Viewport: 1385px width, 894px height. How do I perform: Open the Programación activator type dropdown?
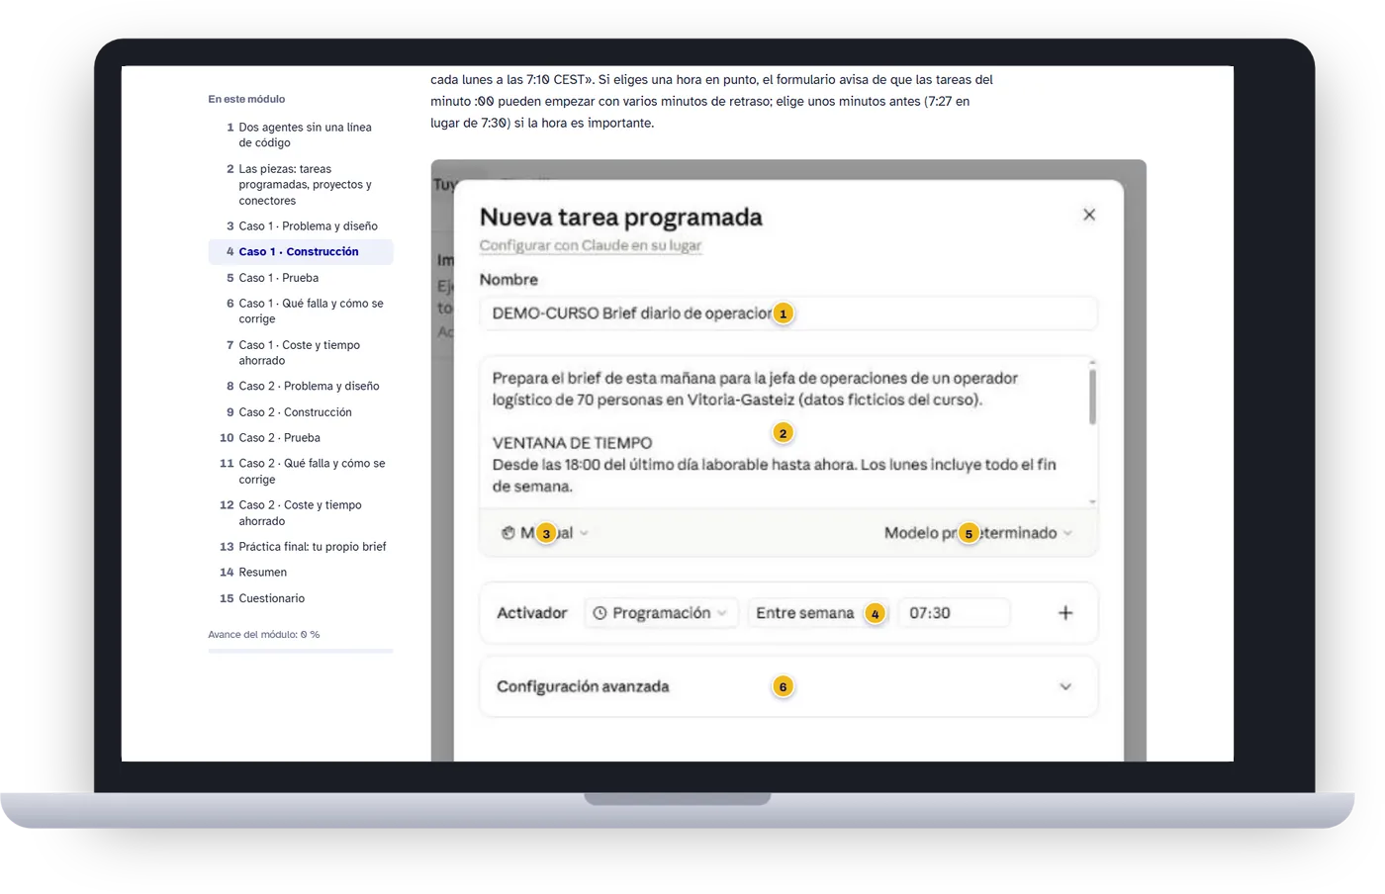(661, 613)
